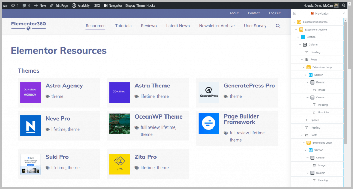Click the updates icon in admin bar

click(13, 5)
